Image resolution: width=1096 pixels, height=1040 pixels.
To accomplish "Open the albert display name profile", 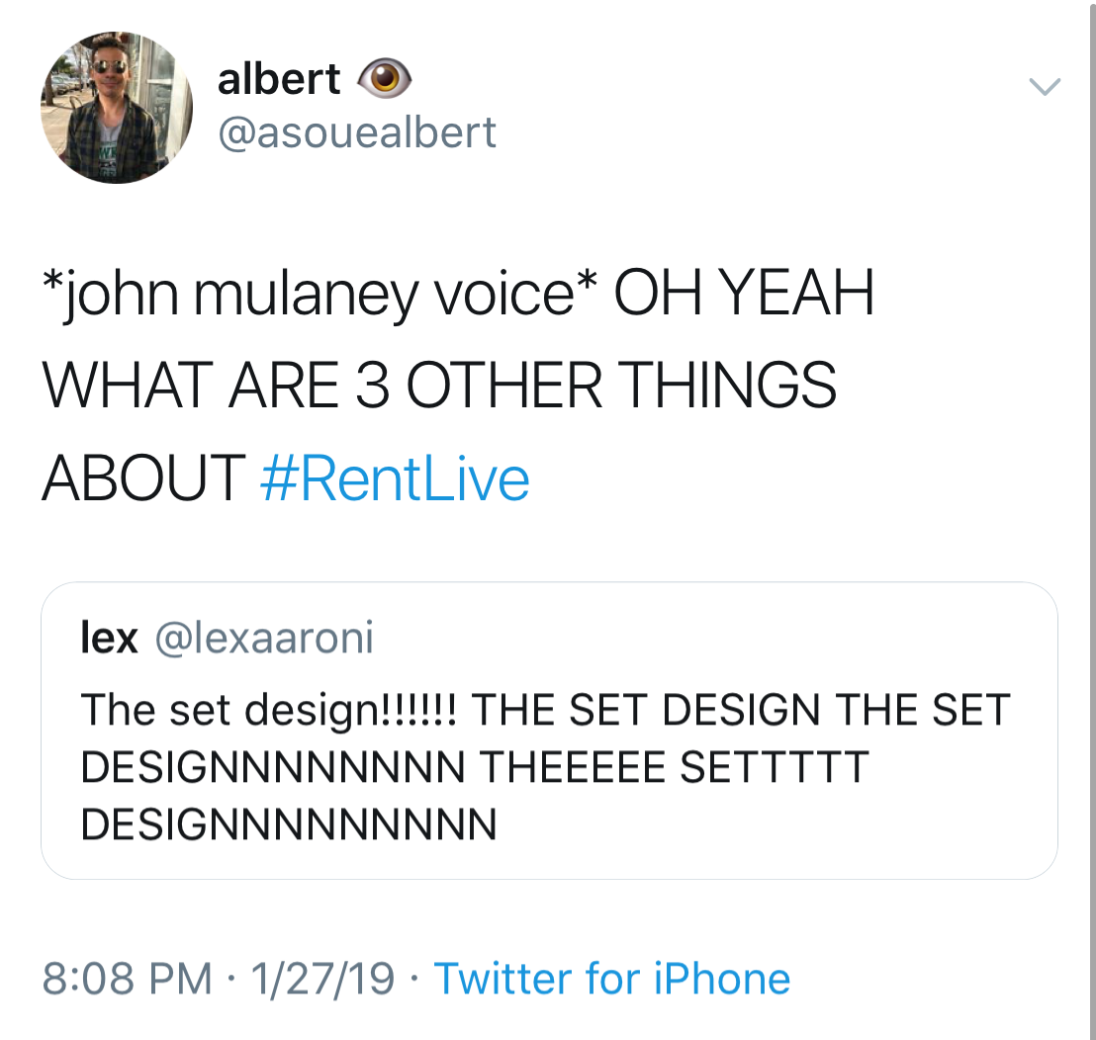I will pos(279,79).
